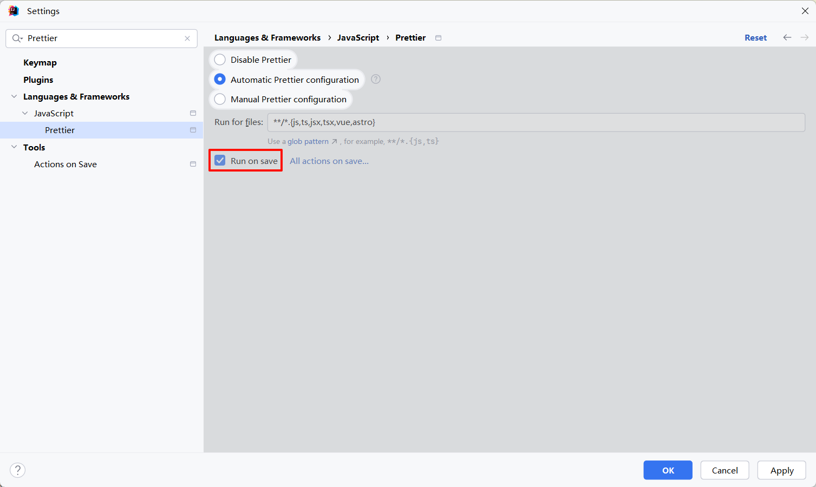Go to Plugins settings page

tap(38, 80)
